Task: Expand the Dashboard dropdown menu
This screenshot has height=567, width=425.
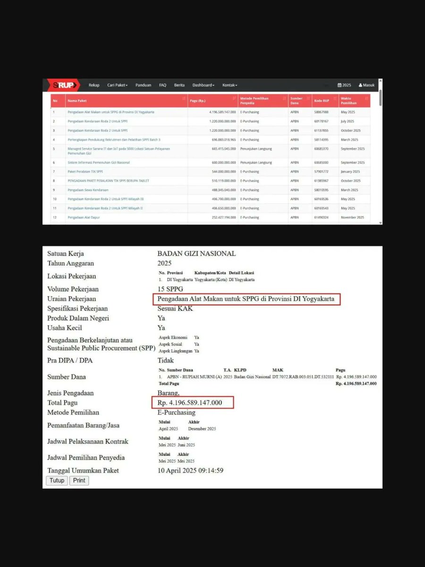Action: 203,85
